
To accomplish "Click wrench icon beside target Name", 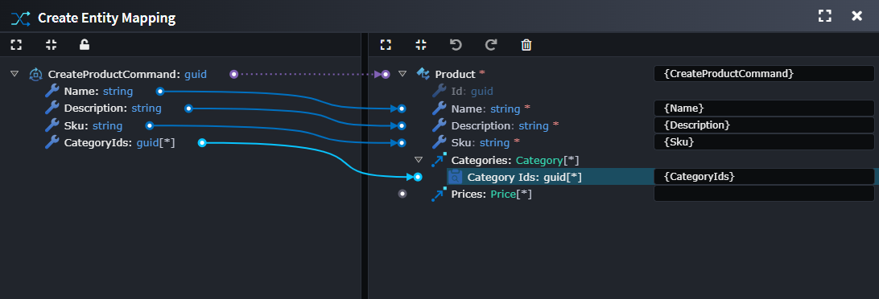I will tap(439, 108).
